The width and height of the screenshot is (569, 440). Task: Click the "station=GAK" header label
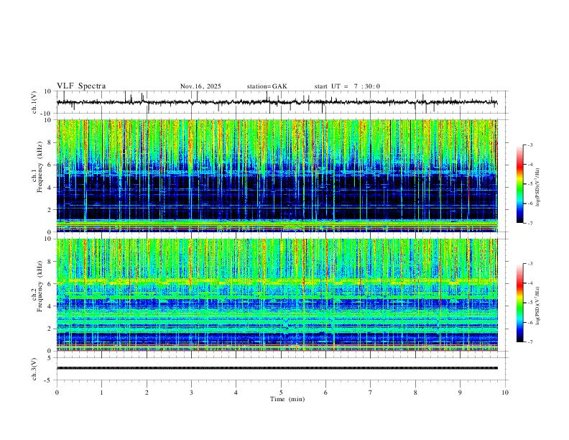coord(267,86)
